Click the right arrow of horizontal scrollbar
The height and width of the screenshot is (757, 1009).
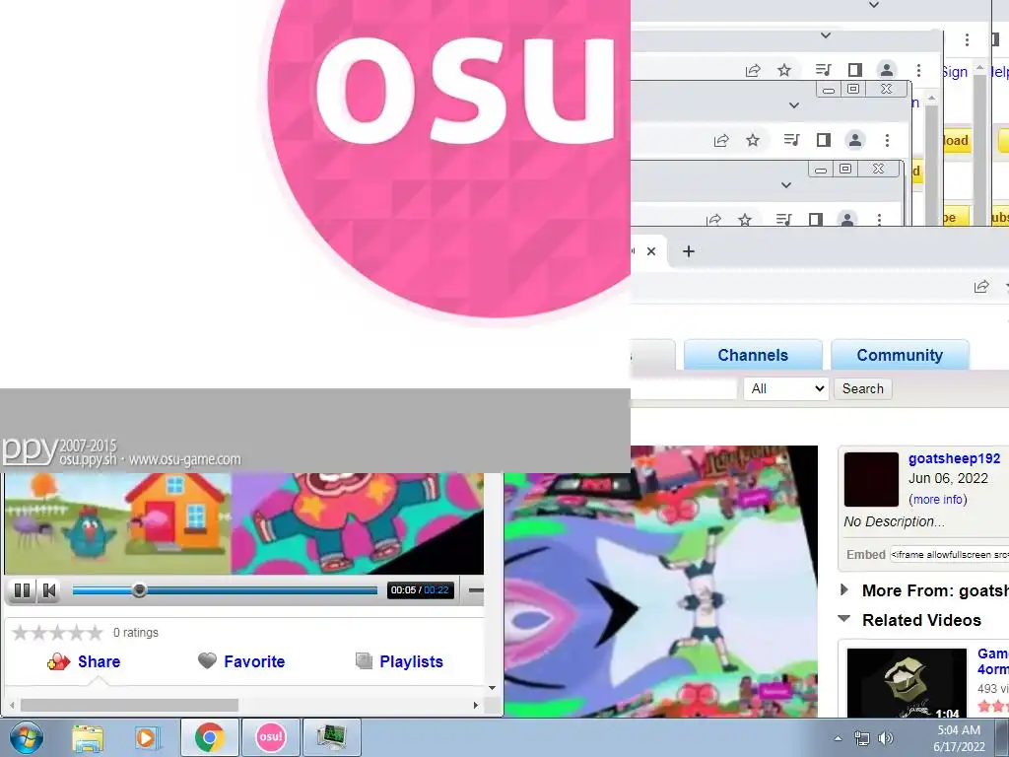coord(476,706)
